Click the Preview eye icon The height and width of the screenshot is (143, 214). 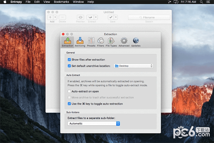tap(80, 17)
